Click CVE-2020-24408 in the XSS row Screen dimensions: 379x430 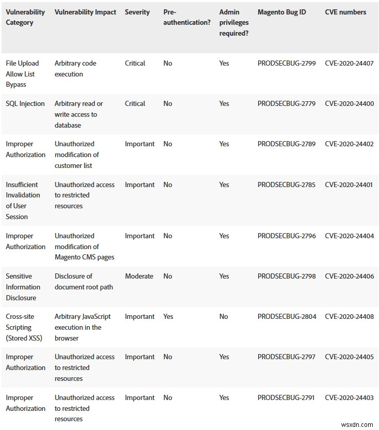click(349, 316)
